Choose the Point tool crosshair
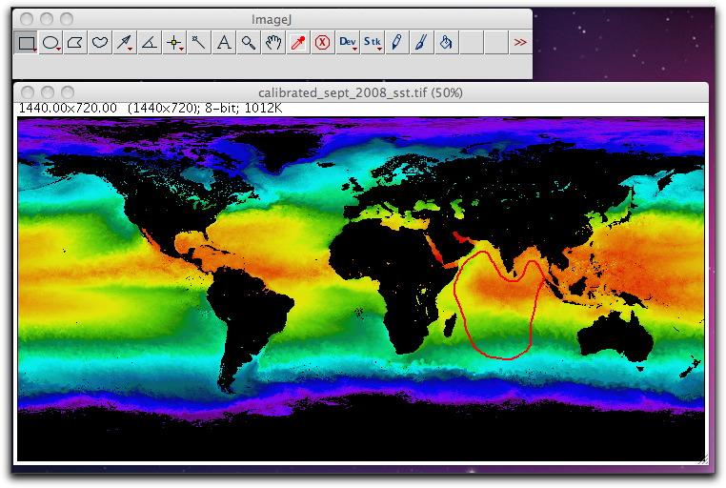 pos(174,43)
